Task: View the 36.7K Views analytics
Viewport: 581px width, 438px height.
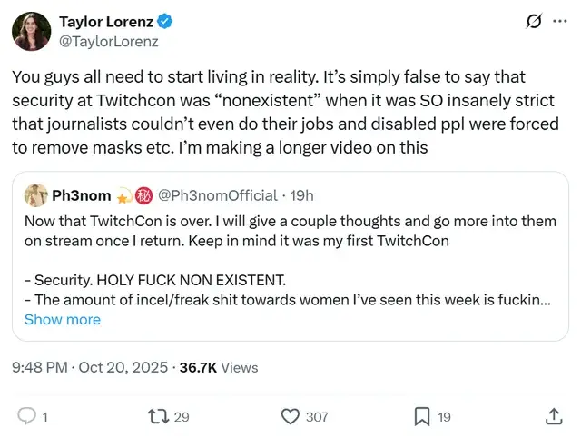Action: point(219,367)
